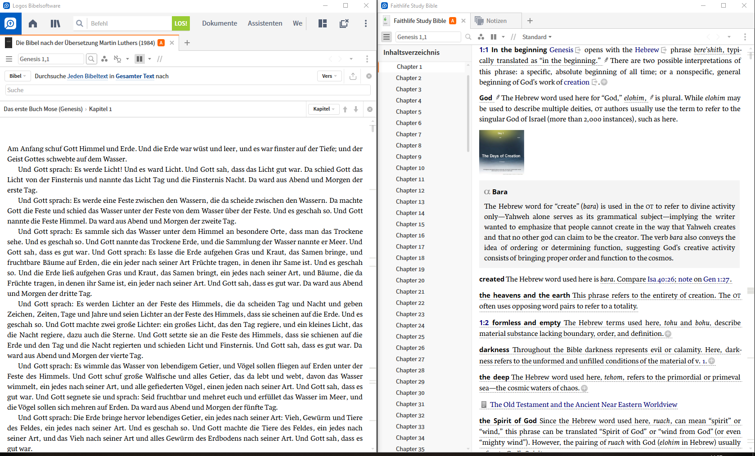Open 'The Days of Creation' thumbnail image
The width and height of the screenshot is (755, 456).
501,152
